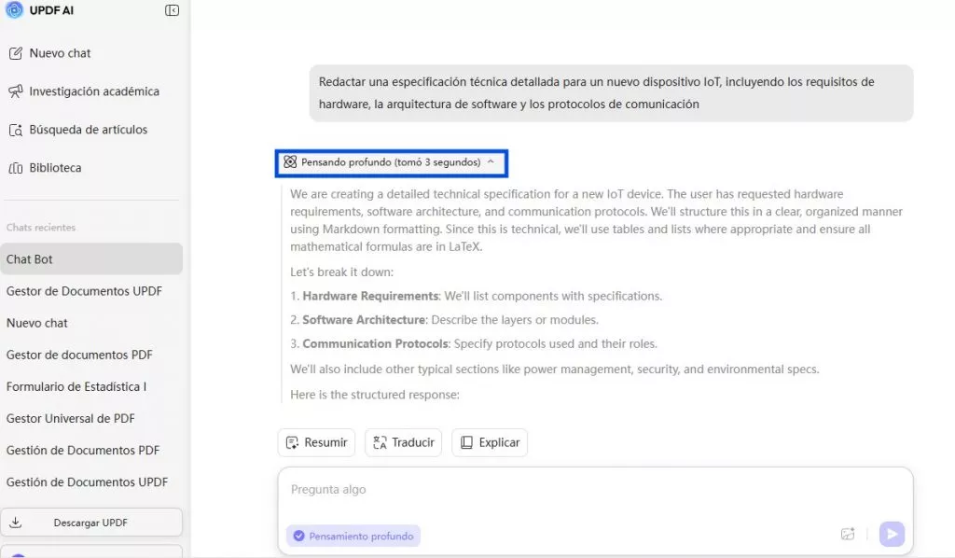Click the Búsqueda de artículos search icon

click(x=15, y=130)
